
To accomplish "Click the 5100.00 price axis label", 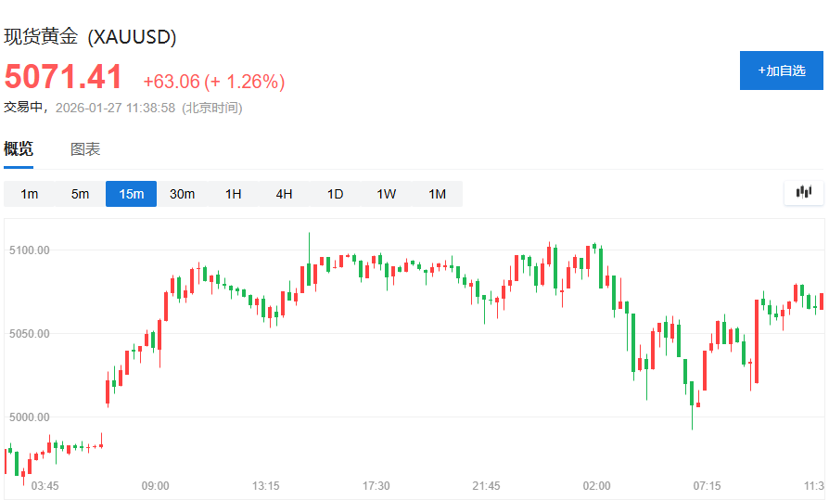I will (29, 250).
